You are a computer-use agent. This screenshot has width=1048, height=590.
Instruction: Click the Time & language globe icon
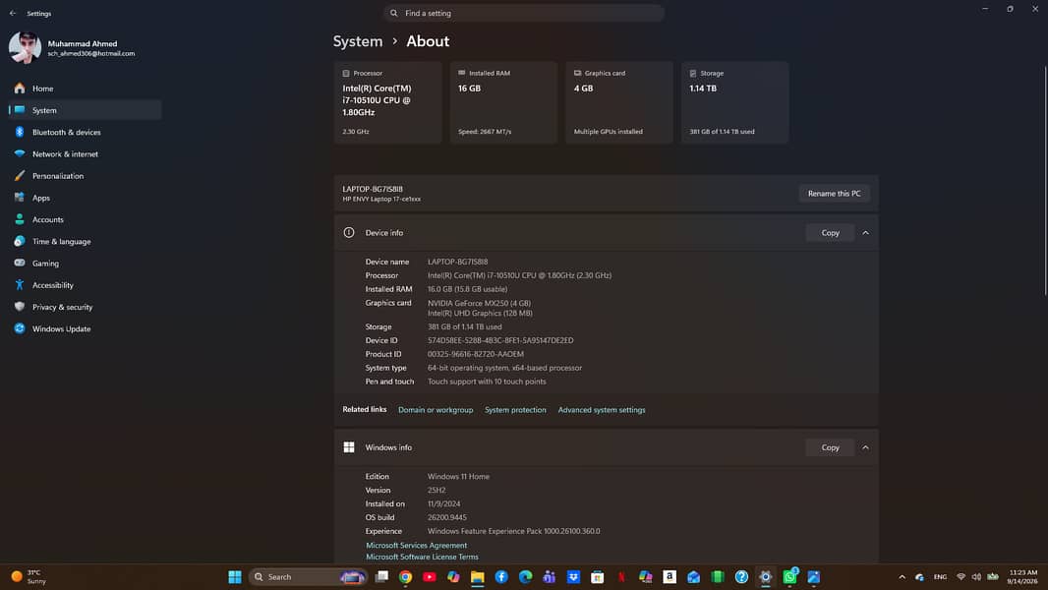[x=20, y=241]
